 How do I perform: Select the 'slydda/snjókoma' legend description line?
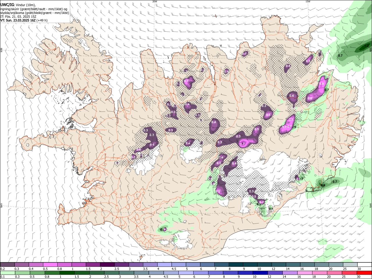pyautogui.click(x=35, y=13)
